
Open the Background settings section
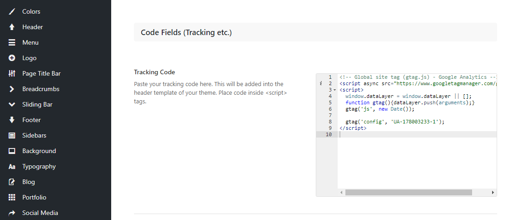click(39, 151)
